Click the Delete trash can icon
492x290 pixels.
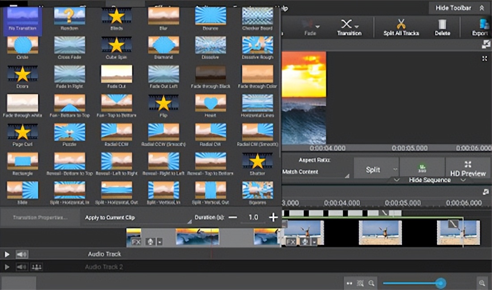pos(442,24)
